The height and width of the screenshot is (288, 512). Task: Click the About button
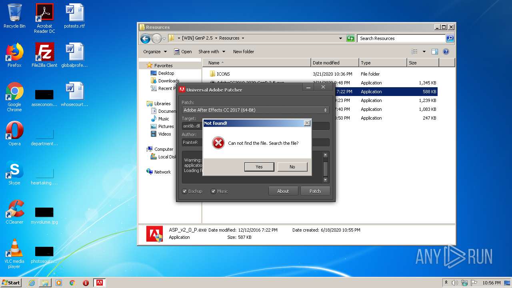coord(283,191)
